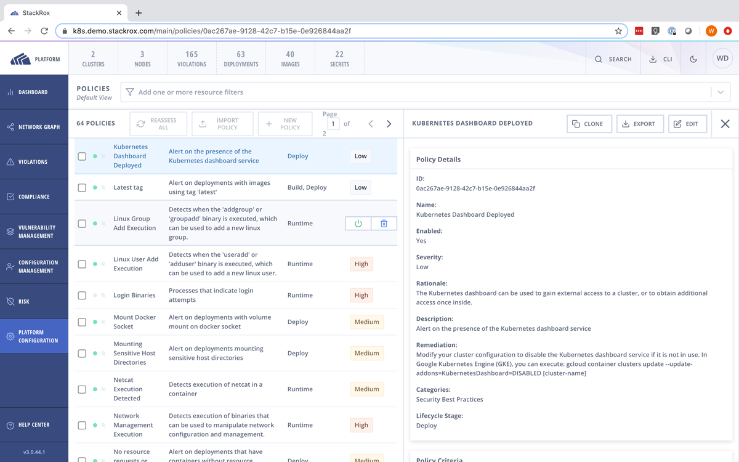Viewport: 739px width, 462px height.
Task: Go to previous policies page arrow
Action: click(371, 124)
